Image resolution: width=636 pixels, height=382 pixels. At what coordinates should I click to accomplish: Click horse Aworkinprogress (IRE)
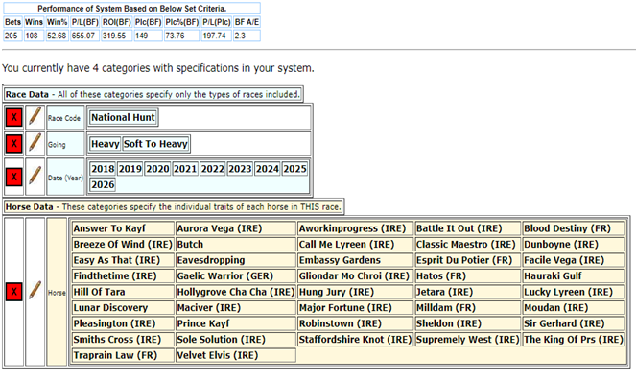[355, 228]
